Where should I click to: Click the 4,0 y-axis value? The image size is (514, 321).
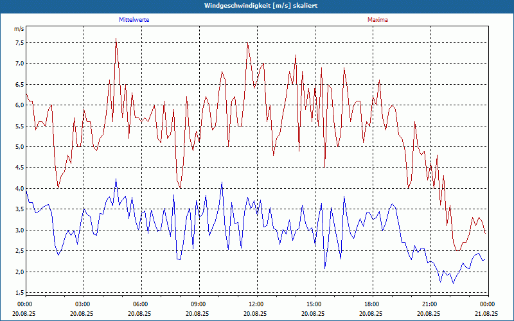(20, 188)
